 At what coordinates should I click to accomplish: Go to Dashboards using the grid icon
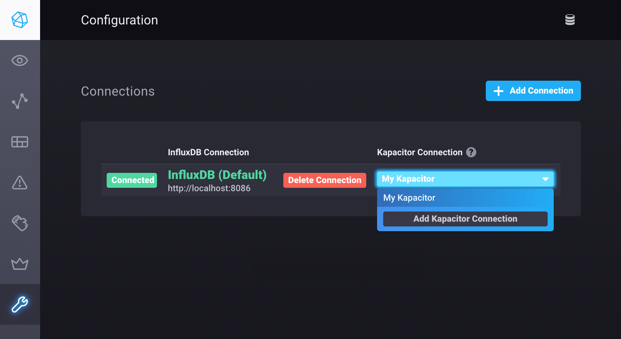[x=20, y=142]
